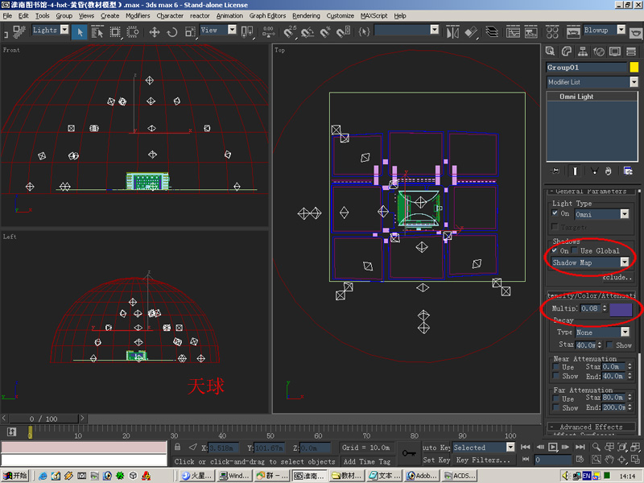
Task: Enable Near Attenuation Use checkbox
Action: 555,367
